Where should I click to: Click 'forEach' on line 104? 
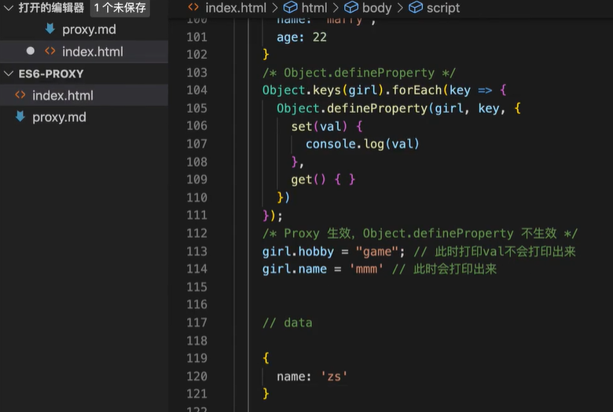pyautogui.click(x=417, y=90)
